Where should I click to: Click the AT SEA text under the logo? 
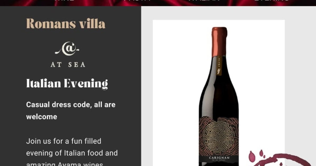pos(68,65)
